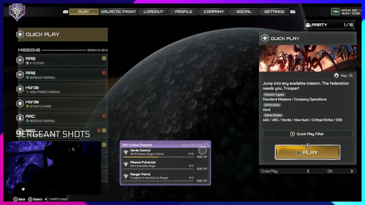This screenshot has width=365, height=205.
Task: Click the Cross Play ON value
Action: pyautogui.click(x=330, y=171)
